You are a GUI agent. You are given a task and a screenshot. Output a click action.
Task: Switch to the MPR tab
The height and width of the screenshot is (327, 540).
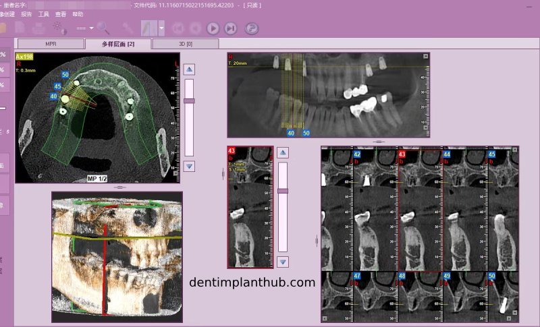[x=51, y=44]
